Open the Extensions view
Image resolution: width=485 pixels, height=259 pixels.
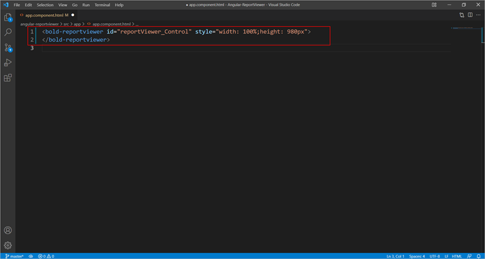point(7,78)
